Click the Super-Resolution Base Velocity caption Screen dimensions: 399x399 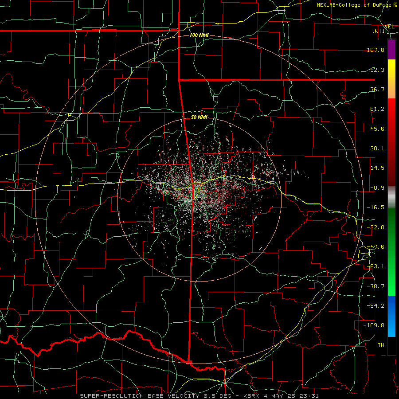pos(199,396)
